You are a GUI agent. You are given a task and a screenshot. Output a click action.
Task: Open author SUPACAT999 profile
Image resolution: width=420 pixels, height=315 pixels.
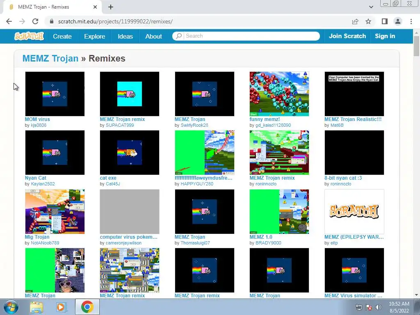[120, 125]
